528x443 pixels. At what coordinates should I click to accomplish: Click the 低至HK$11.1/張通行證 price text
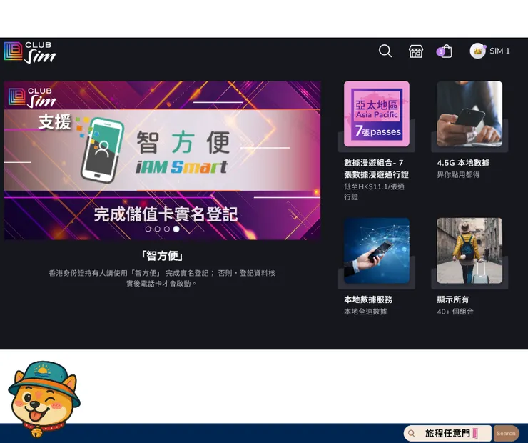(374, 191)
